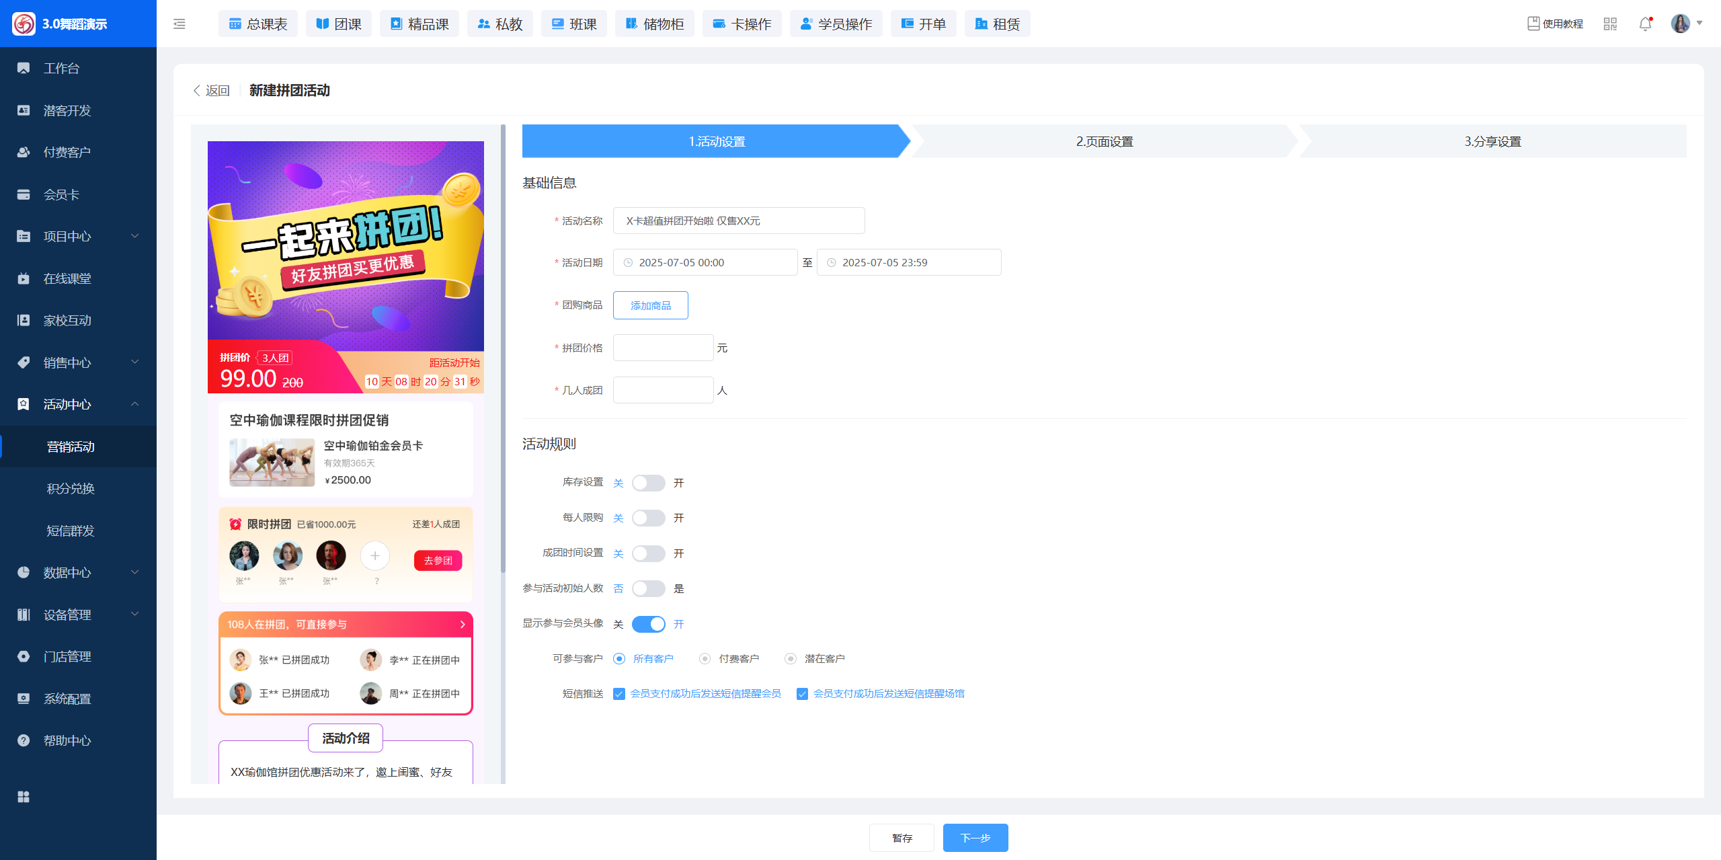Click the sidebar collapse hamburger icon

tap(179, 24)
